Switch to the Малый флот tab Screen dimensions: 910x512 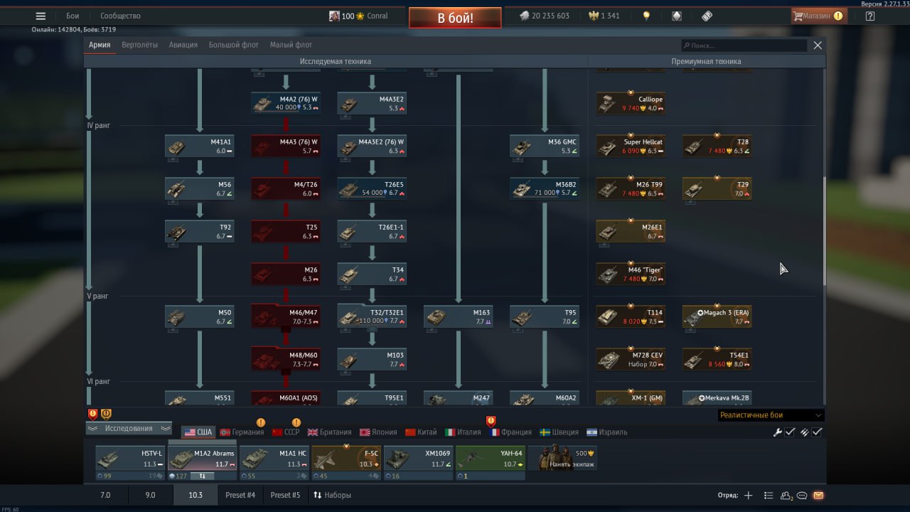(291, 45)
